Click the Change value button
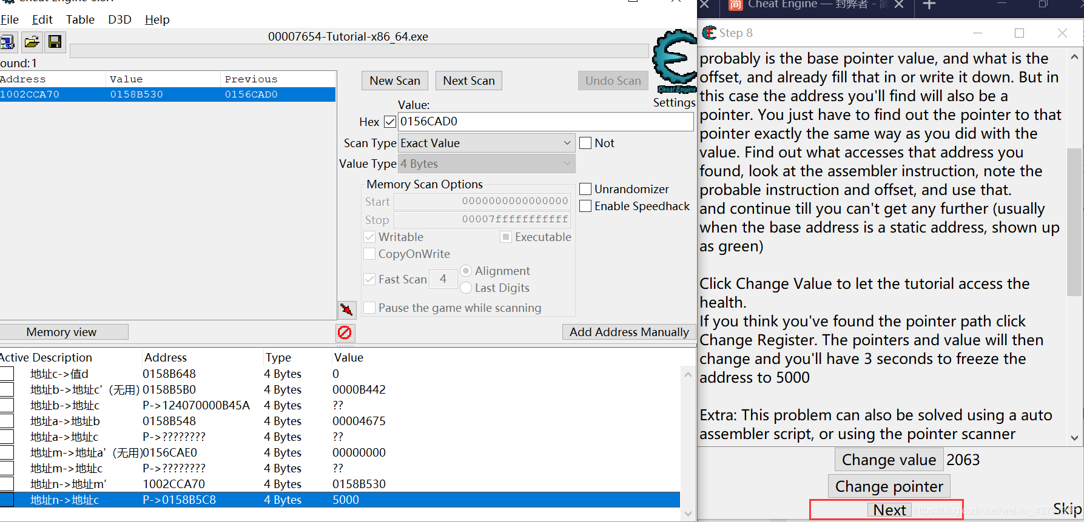Screen dimensions: 1084x522 889,460
